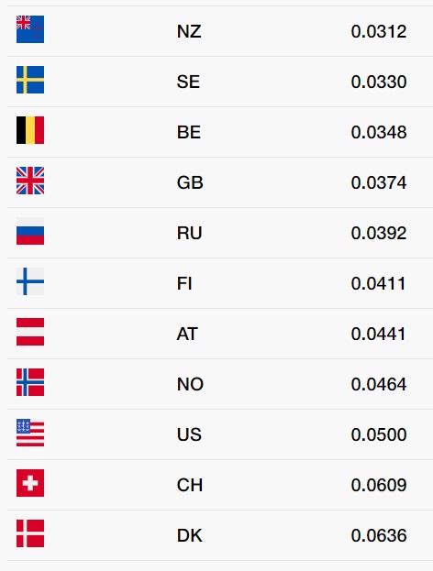Click the Sweden flag icon

click(30, 80)
